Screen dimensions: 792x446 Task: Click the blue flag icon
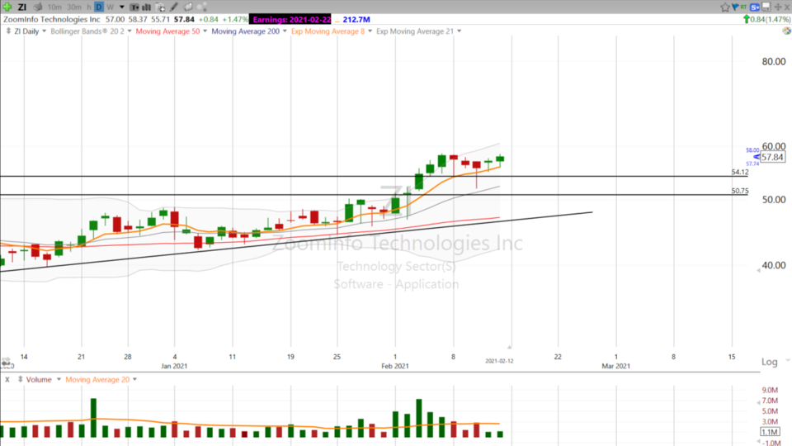(x=735, y=7)
